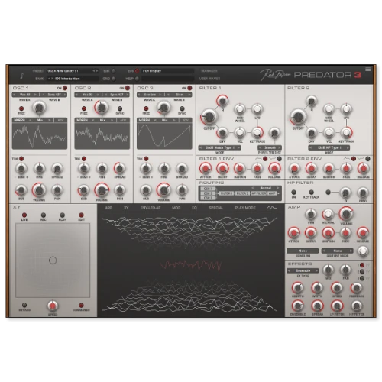Image resolution: width=382 pixels, height=382 pixels.
Task: Click the Amp Attack knob
Action: point(293,233)
